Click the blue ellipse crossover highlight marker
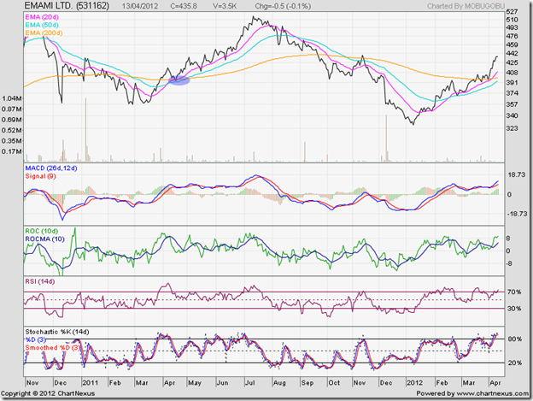533x401 pixels. [179, 80]
